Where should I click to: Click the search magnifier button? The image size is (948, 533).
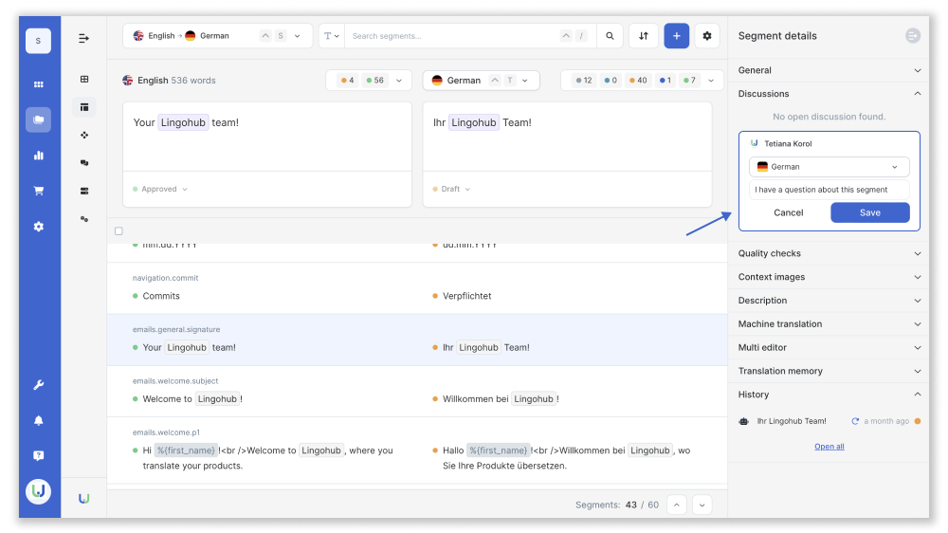click(x=610, y=36)
